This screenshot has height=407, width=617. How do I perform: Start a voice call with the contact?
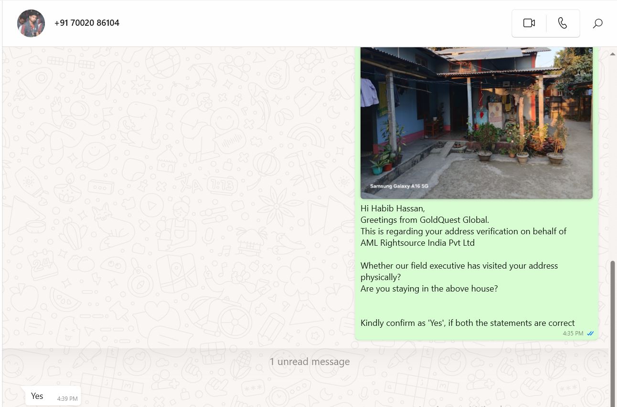click(x=563, y=23)
